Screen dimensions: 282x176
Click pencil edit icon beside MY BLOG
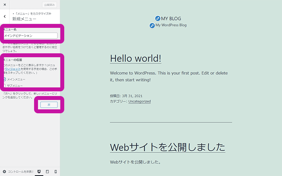[x=157, y=18]
